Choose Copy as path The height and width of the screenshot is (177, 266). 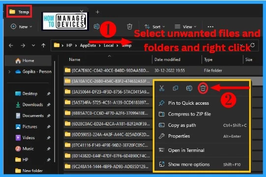pos(203,125)
